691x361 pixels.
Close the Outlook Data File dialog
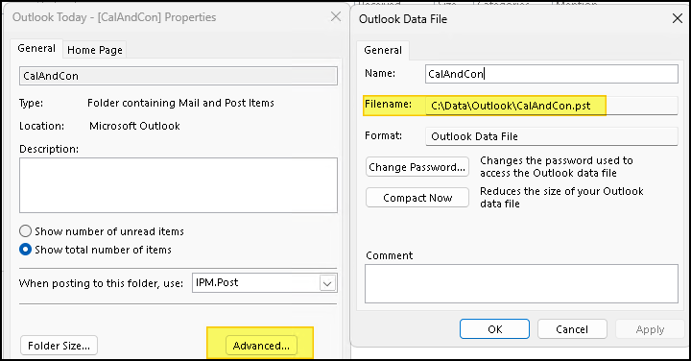click(x=678, y=18)
